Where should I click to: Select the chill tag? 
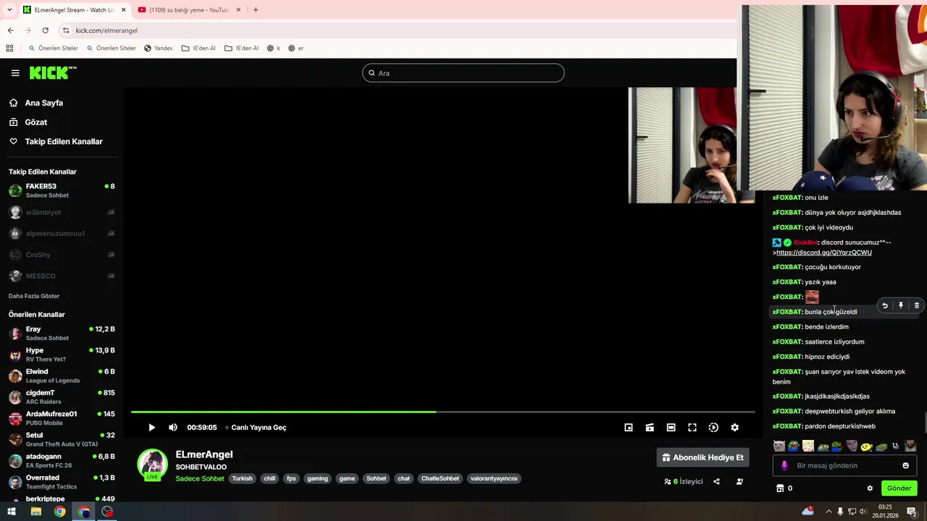(269, 478)
